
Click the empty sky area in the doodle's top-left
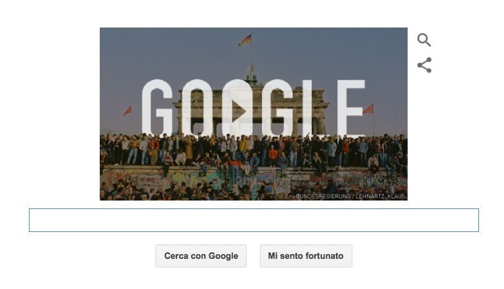(135, 48)
